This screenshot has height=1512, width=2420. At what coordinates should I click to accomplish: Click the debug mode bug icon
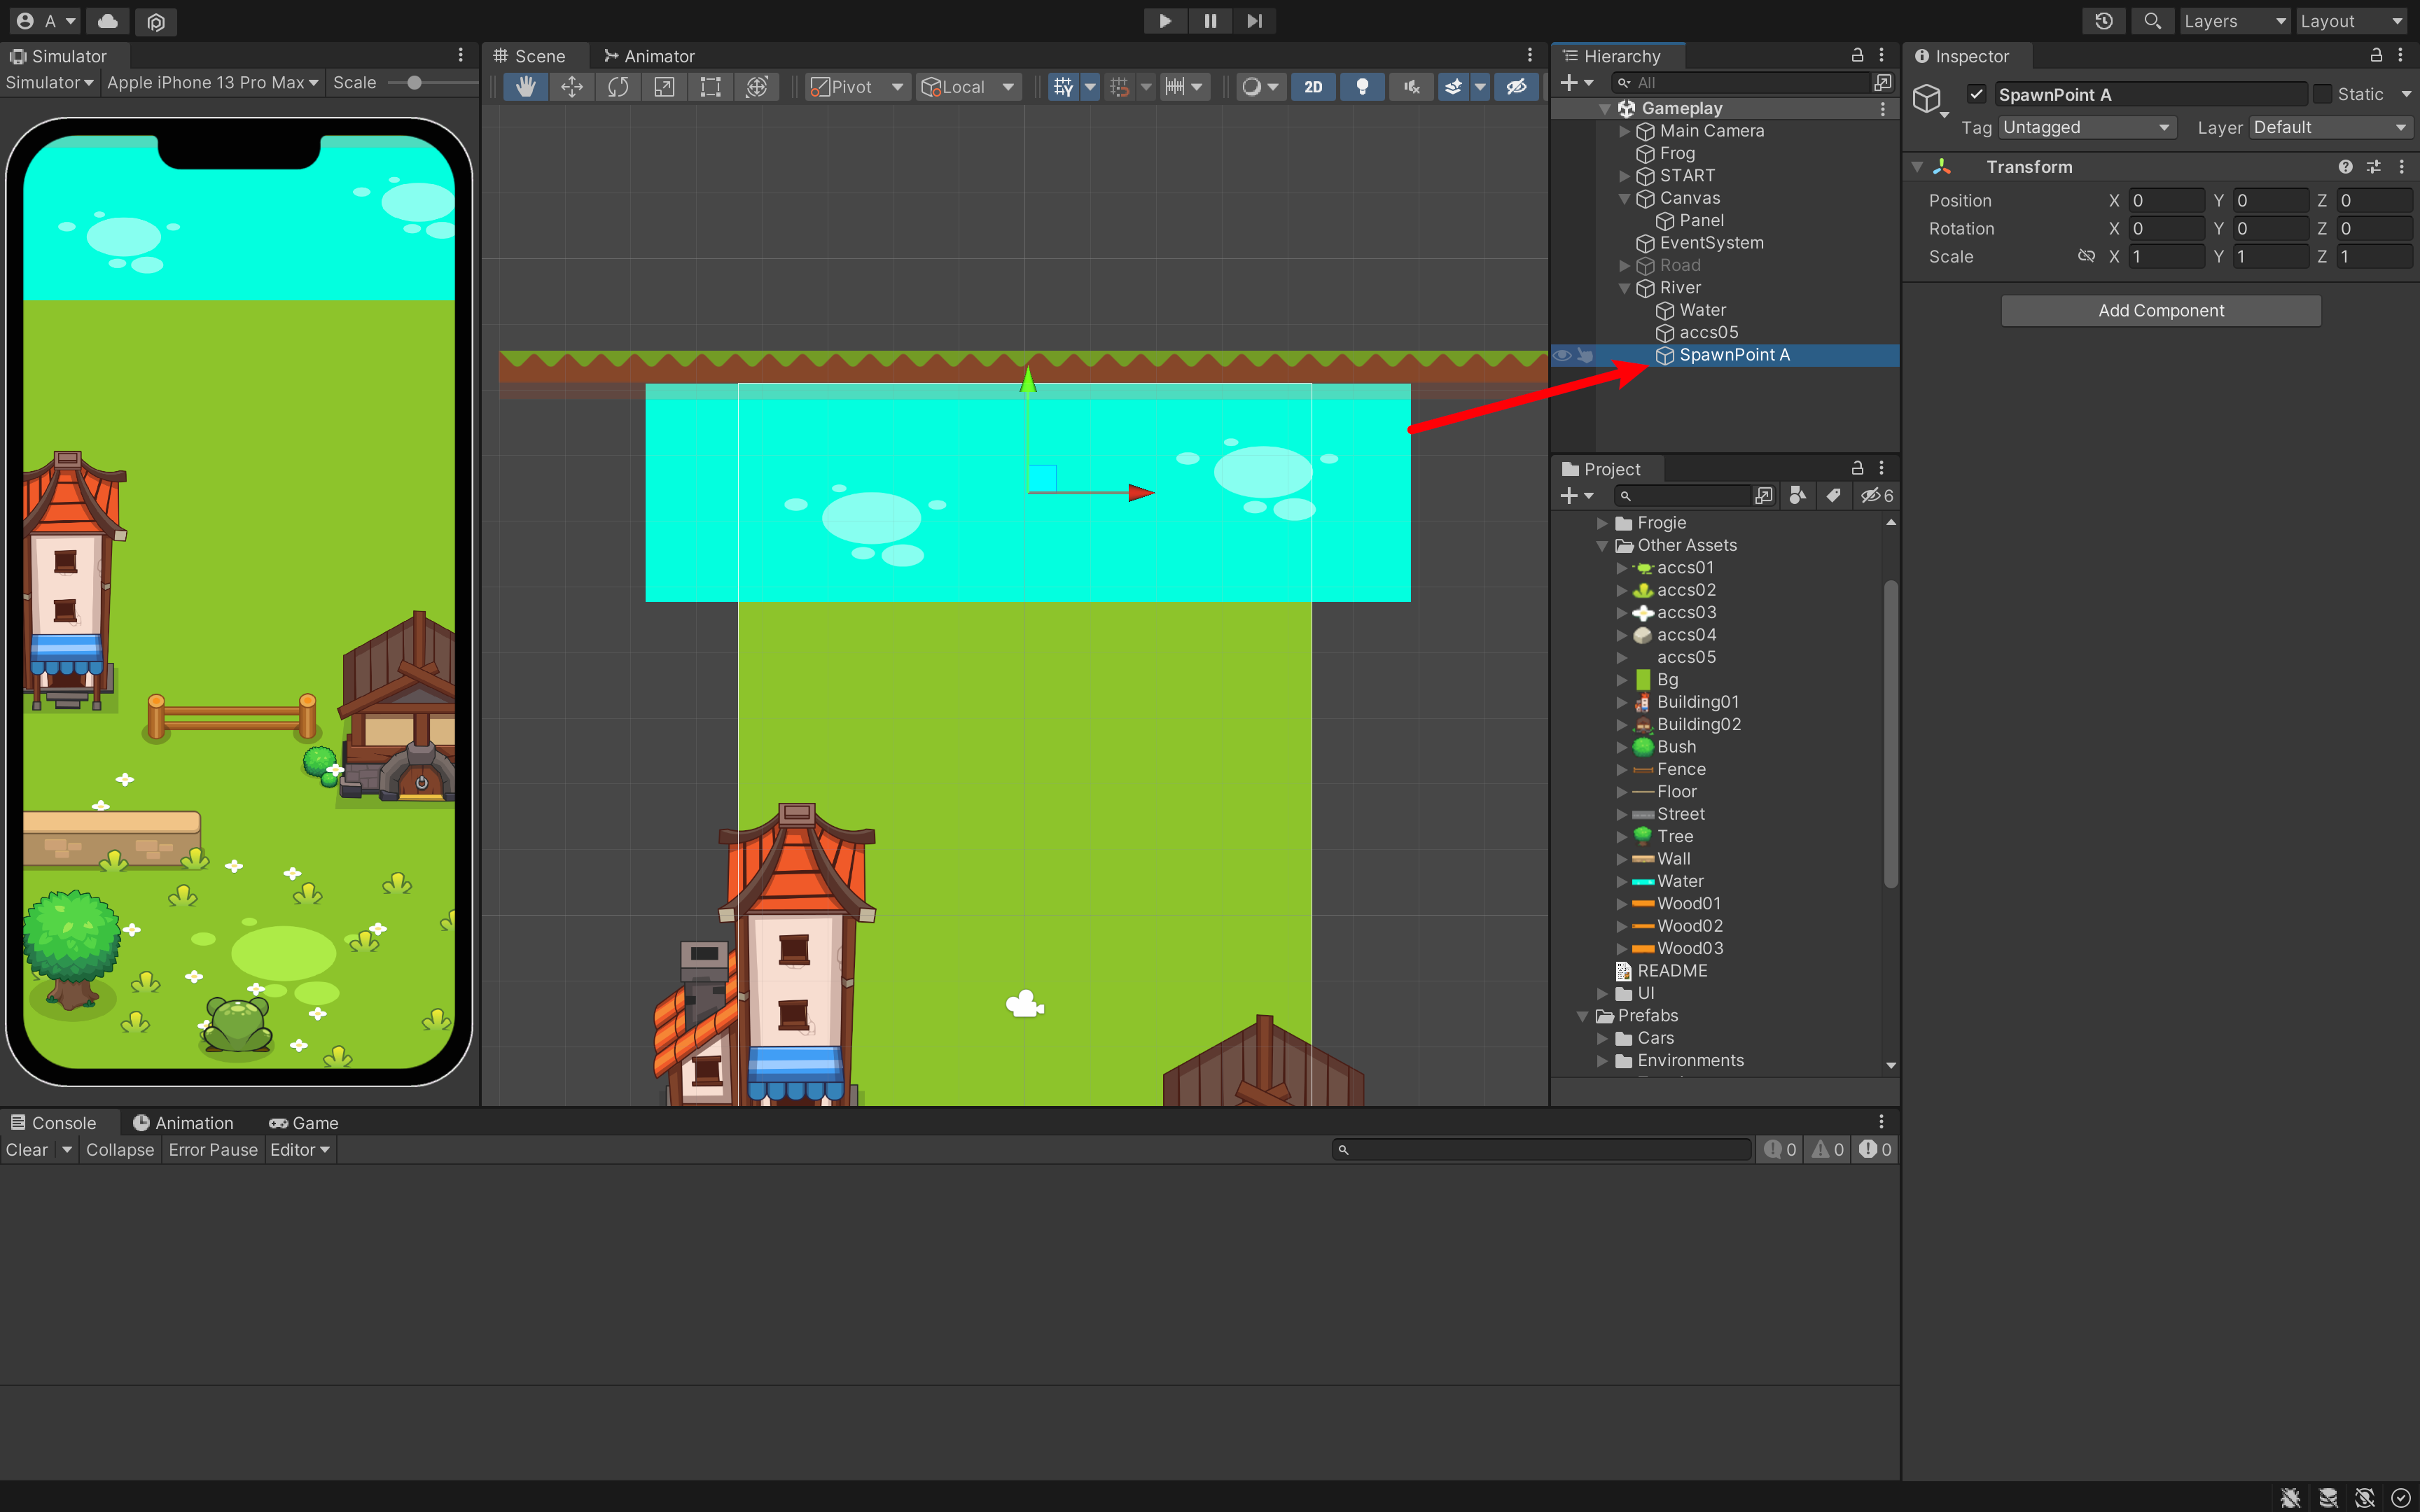coord(2290,1497)
